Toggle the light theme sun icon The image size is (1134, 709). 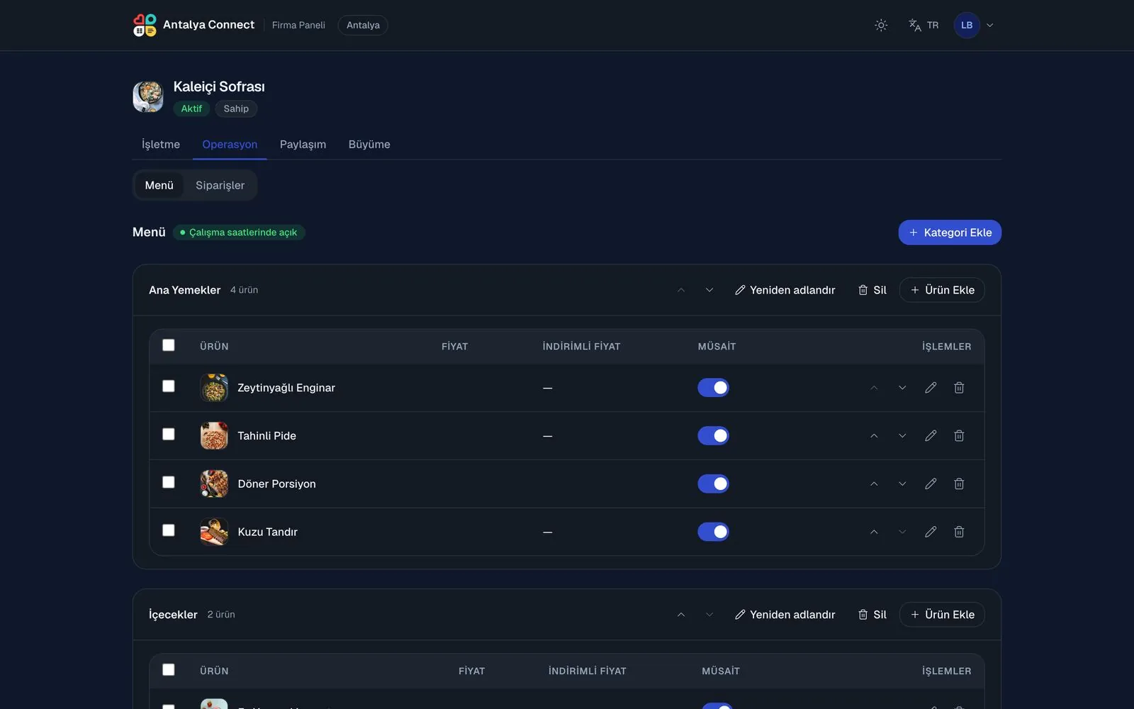pos(881,25)
